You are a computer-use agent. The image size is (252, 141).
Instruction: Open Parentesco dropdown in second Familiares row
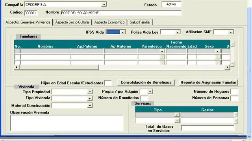tap(162, 57)
